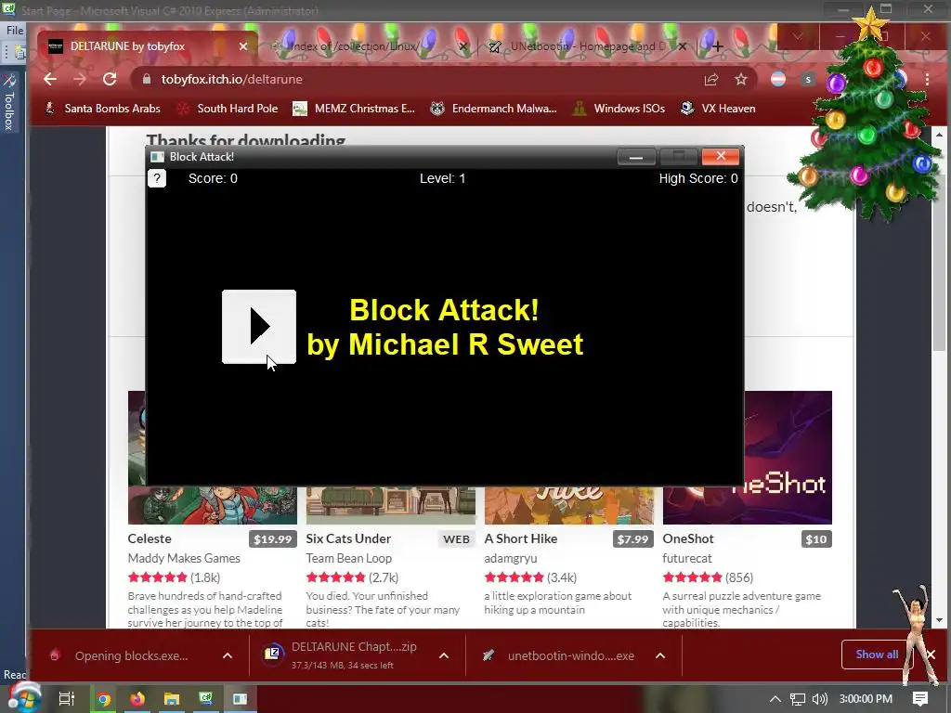Open the notification center icon
Image resolution: width=951 pixels, height=713 pixels.
(x=920, y=698)
